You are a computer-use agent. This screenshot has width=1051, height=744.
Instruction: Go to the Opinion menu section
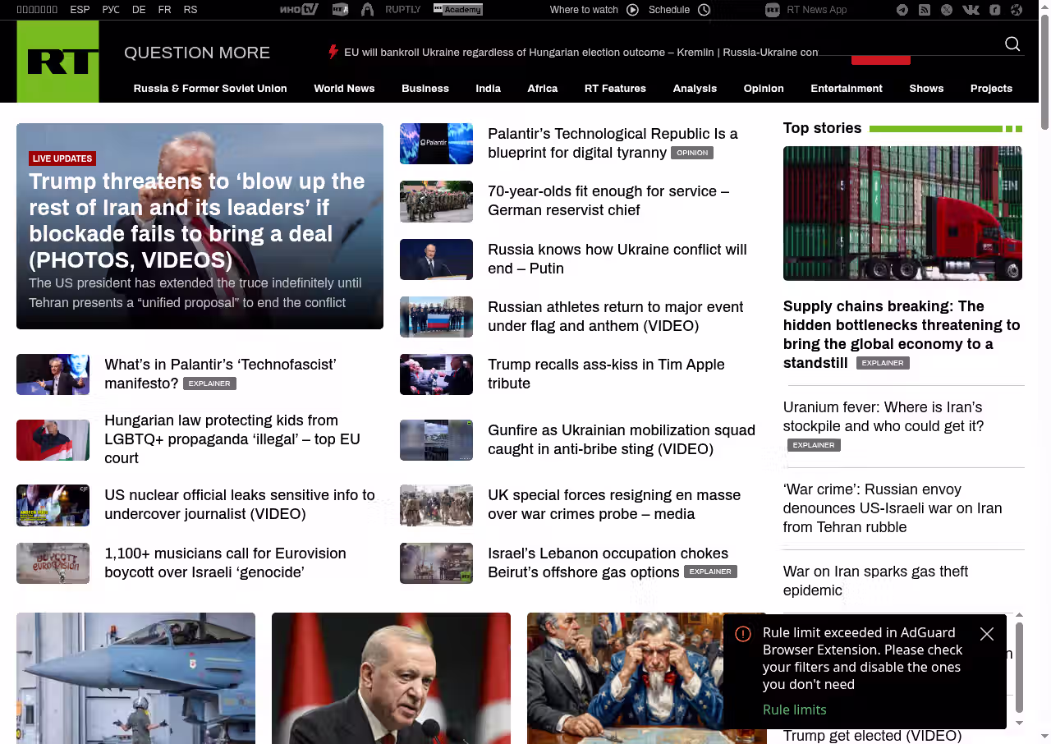click(x=764, y=89)
